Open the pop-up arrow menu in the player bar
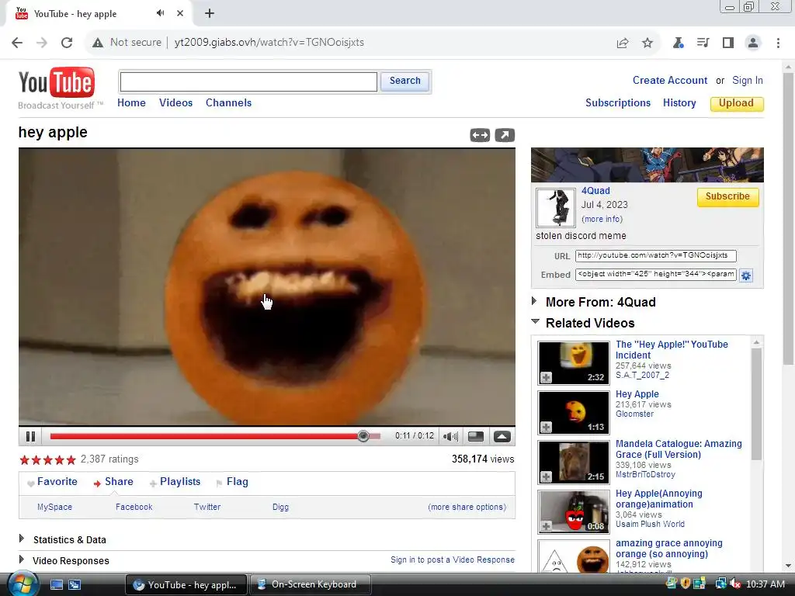 (502, 436)
